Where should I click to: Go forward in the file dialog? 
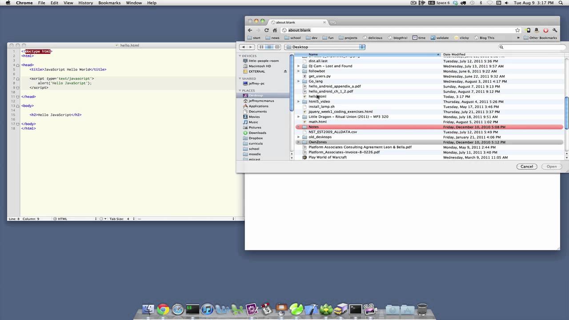point(250,47)
